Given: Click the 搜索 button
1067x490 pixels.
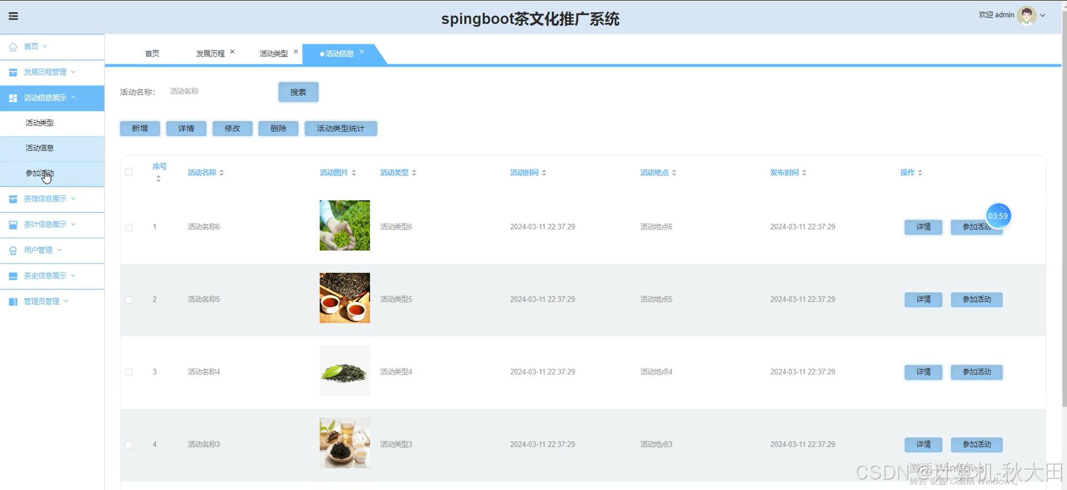Looking at the screenshot, I should (x=298, y=92).
